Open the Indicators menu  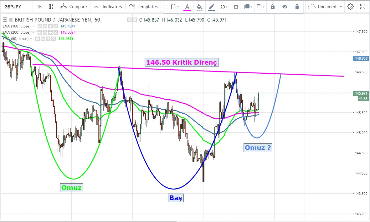coord(108,7)
